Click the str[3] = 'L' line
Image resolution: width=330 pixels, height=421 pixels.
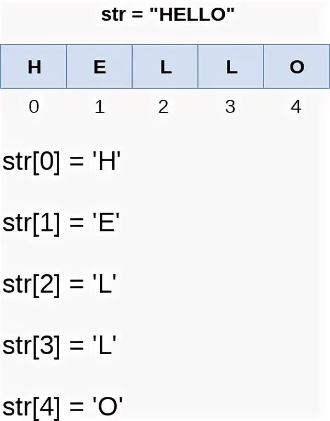click(60, 346)
